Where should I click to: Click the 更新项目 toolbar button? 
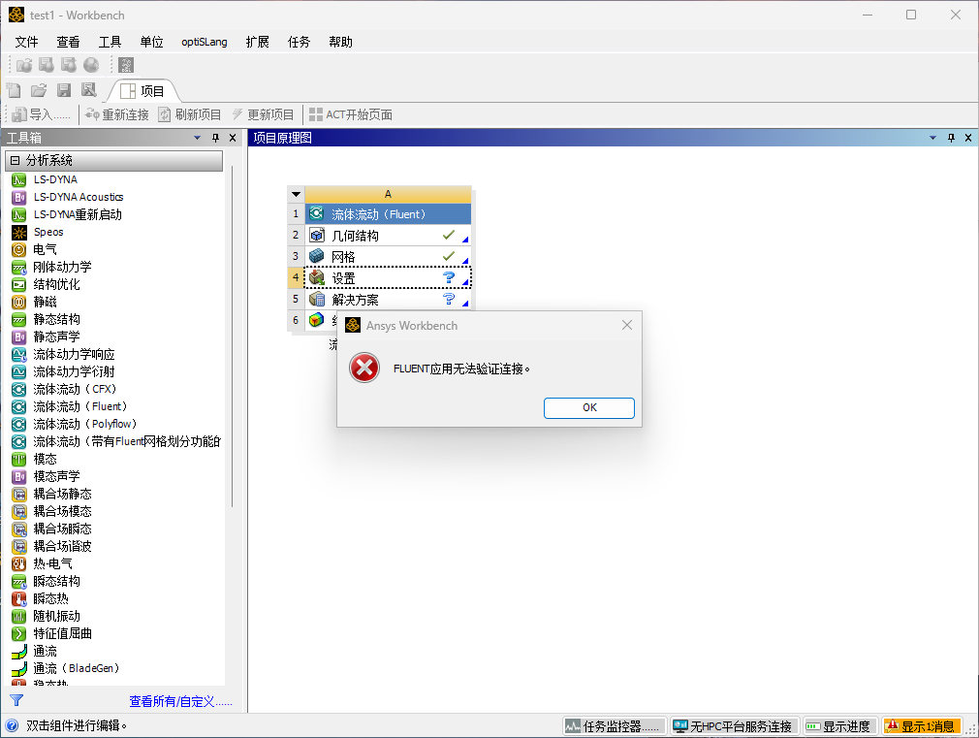click(x=263, y=114)
